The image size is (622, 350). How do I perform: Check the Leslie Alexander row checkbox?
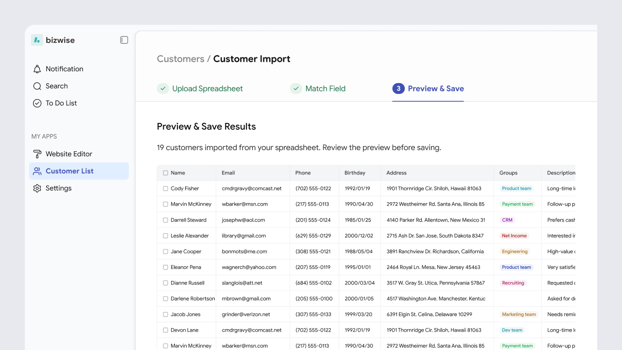click(x=166, y=236)
